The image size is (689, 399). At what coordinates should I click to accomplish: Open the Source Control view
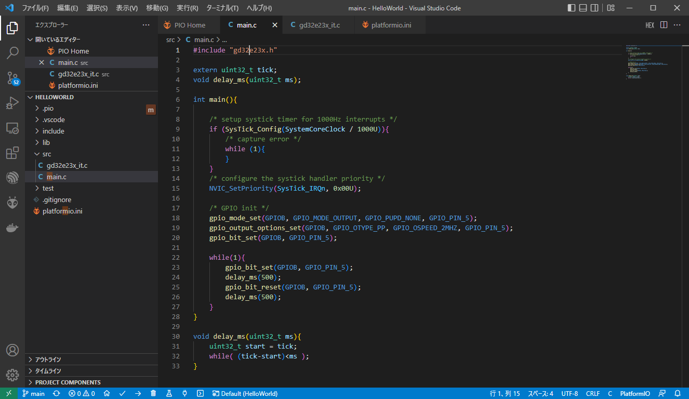coord(12,78)
